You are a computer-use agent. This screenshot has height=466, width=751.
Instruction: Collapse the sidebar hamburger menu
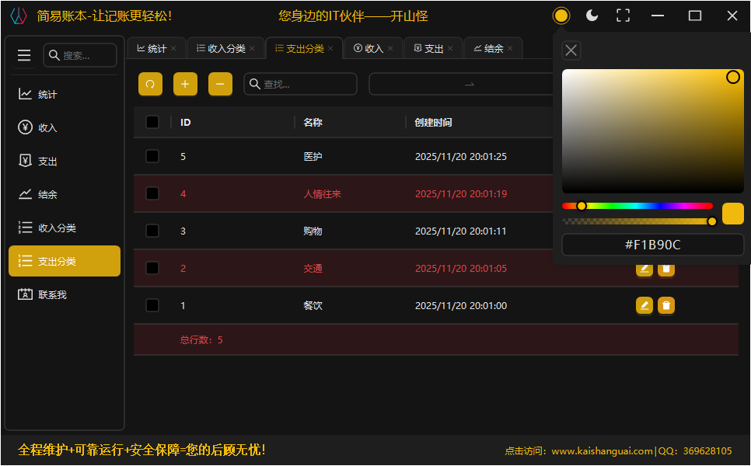point(24,55)
